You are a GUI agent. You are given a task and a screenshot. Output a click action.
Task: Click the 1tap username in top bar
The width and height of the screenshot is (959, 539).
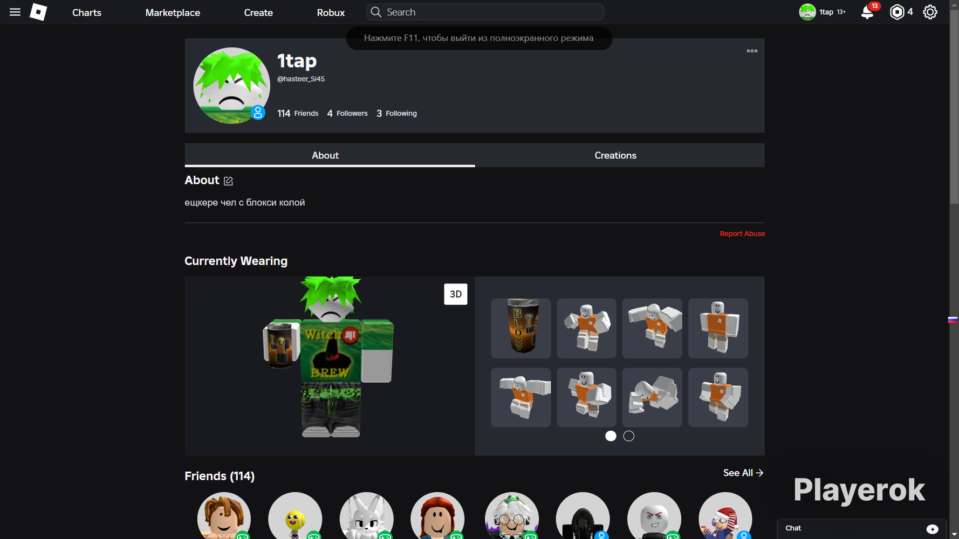[826, 12]
